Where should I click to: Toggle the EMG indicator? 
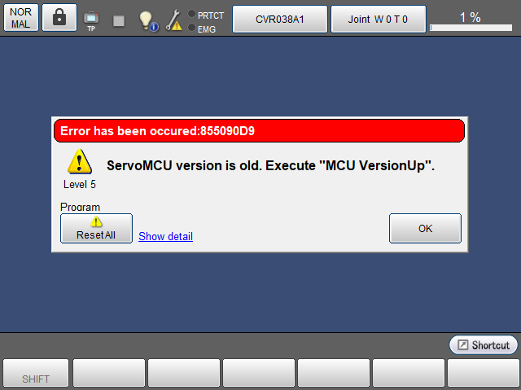(x=202, y=28)
